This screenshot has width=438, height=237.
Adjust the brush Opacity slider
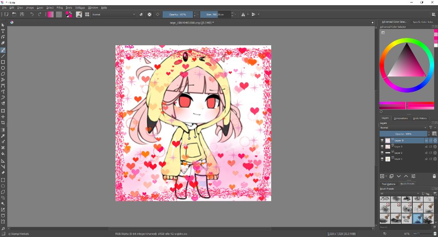tap(178, 14)
